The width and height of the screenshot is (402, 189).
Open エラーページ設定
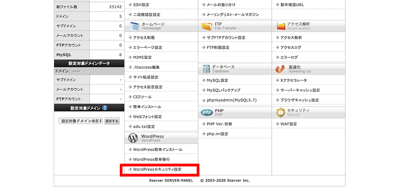coord(148,48)
